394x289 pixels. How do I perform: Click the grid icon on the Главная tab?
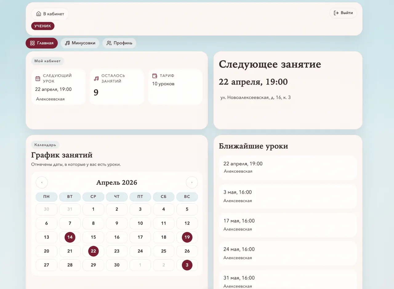[32, 43]
